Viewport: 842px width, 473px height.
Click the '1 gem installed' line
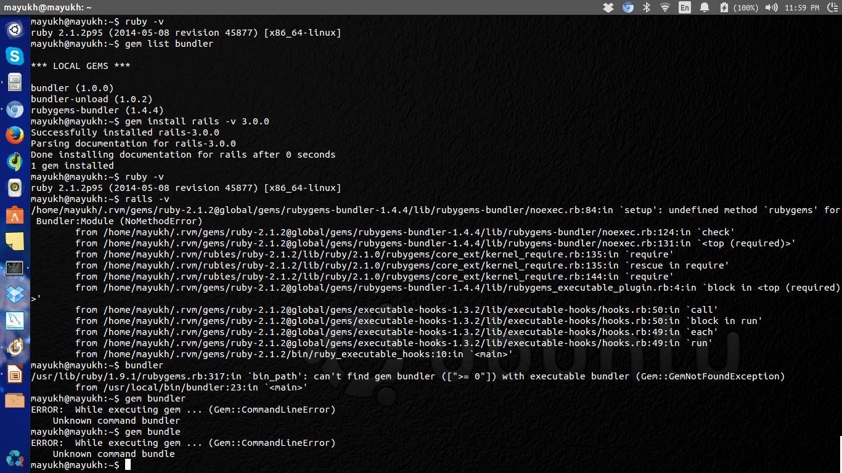point(72,166)
